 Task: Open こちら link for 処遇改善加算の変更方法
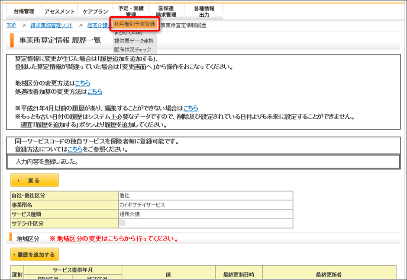click(x=95, y=92)
